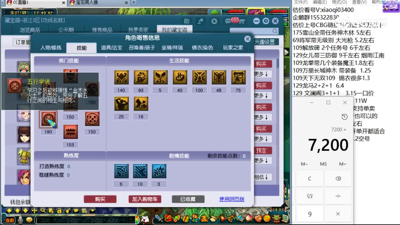Select the highlighted 五行学说 sect skill icon
Screen dimensions: 400x225
(x=48, y=119)
